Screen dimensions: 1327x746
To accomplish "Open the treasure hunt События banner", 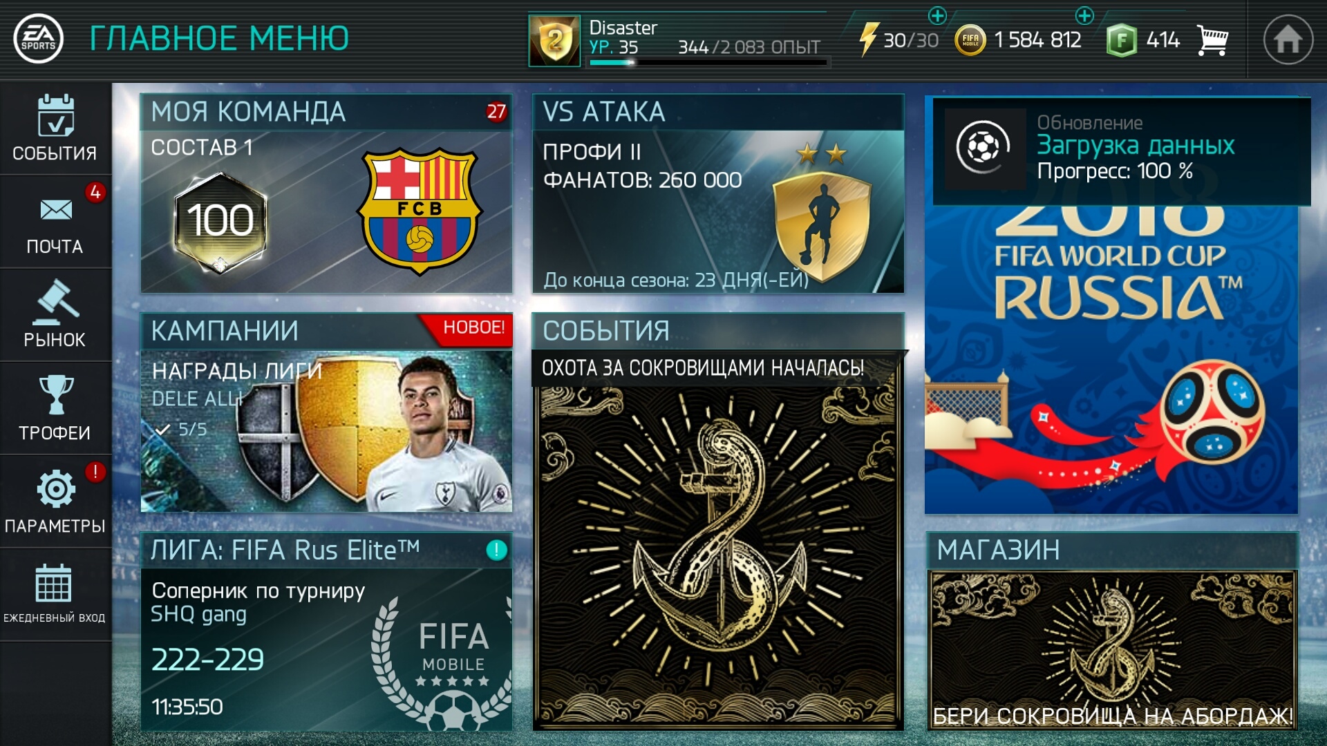I will (x=718, y=522).
